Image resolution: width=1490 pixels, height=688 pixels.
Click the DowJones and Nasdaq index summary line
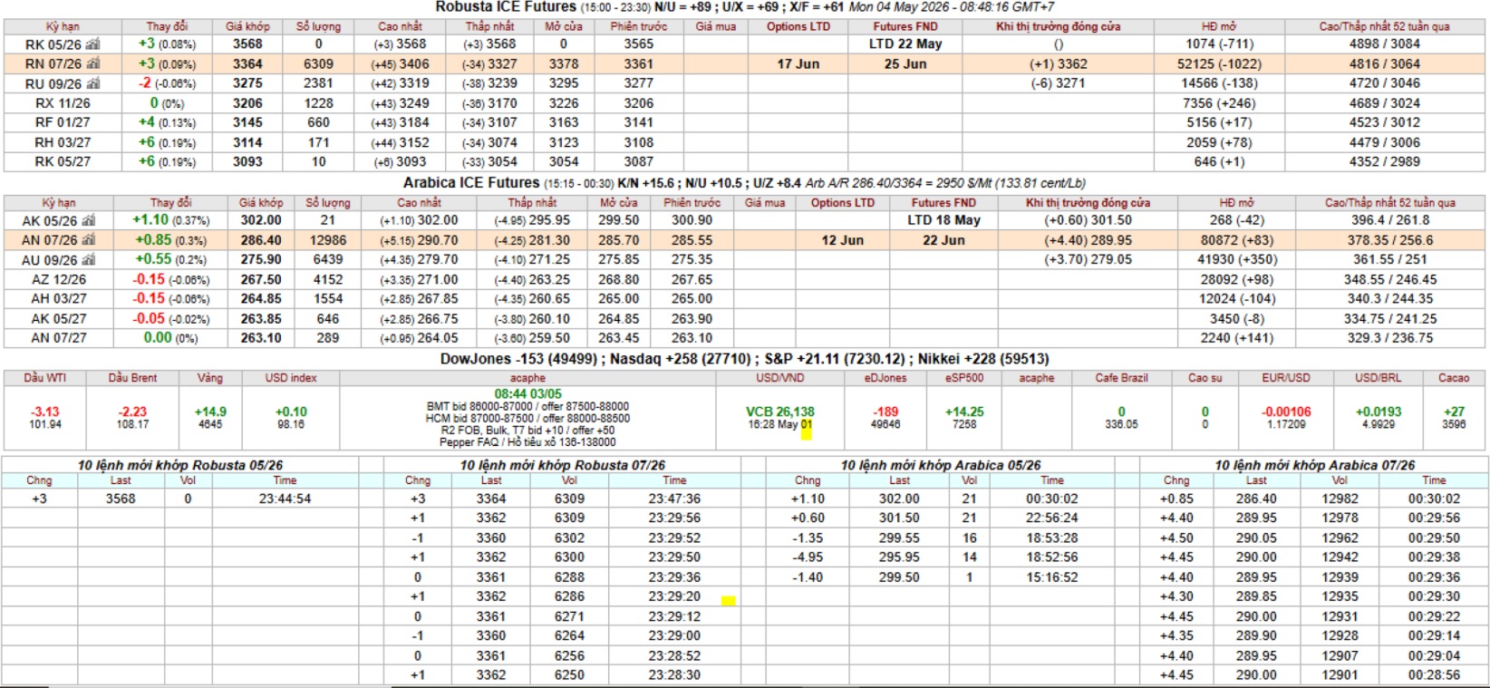744,359
